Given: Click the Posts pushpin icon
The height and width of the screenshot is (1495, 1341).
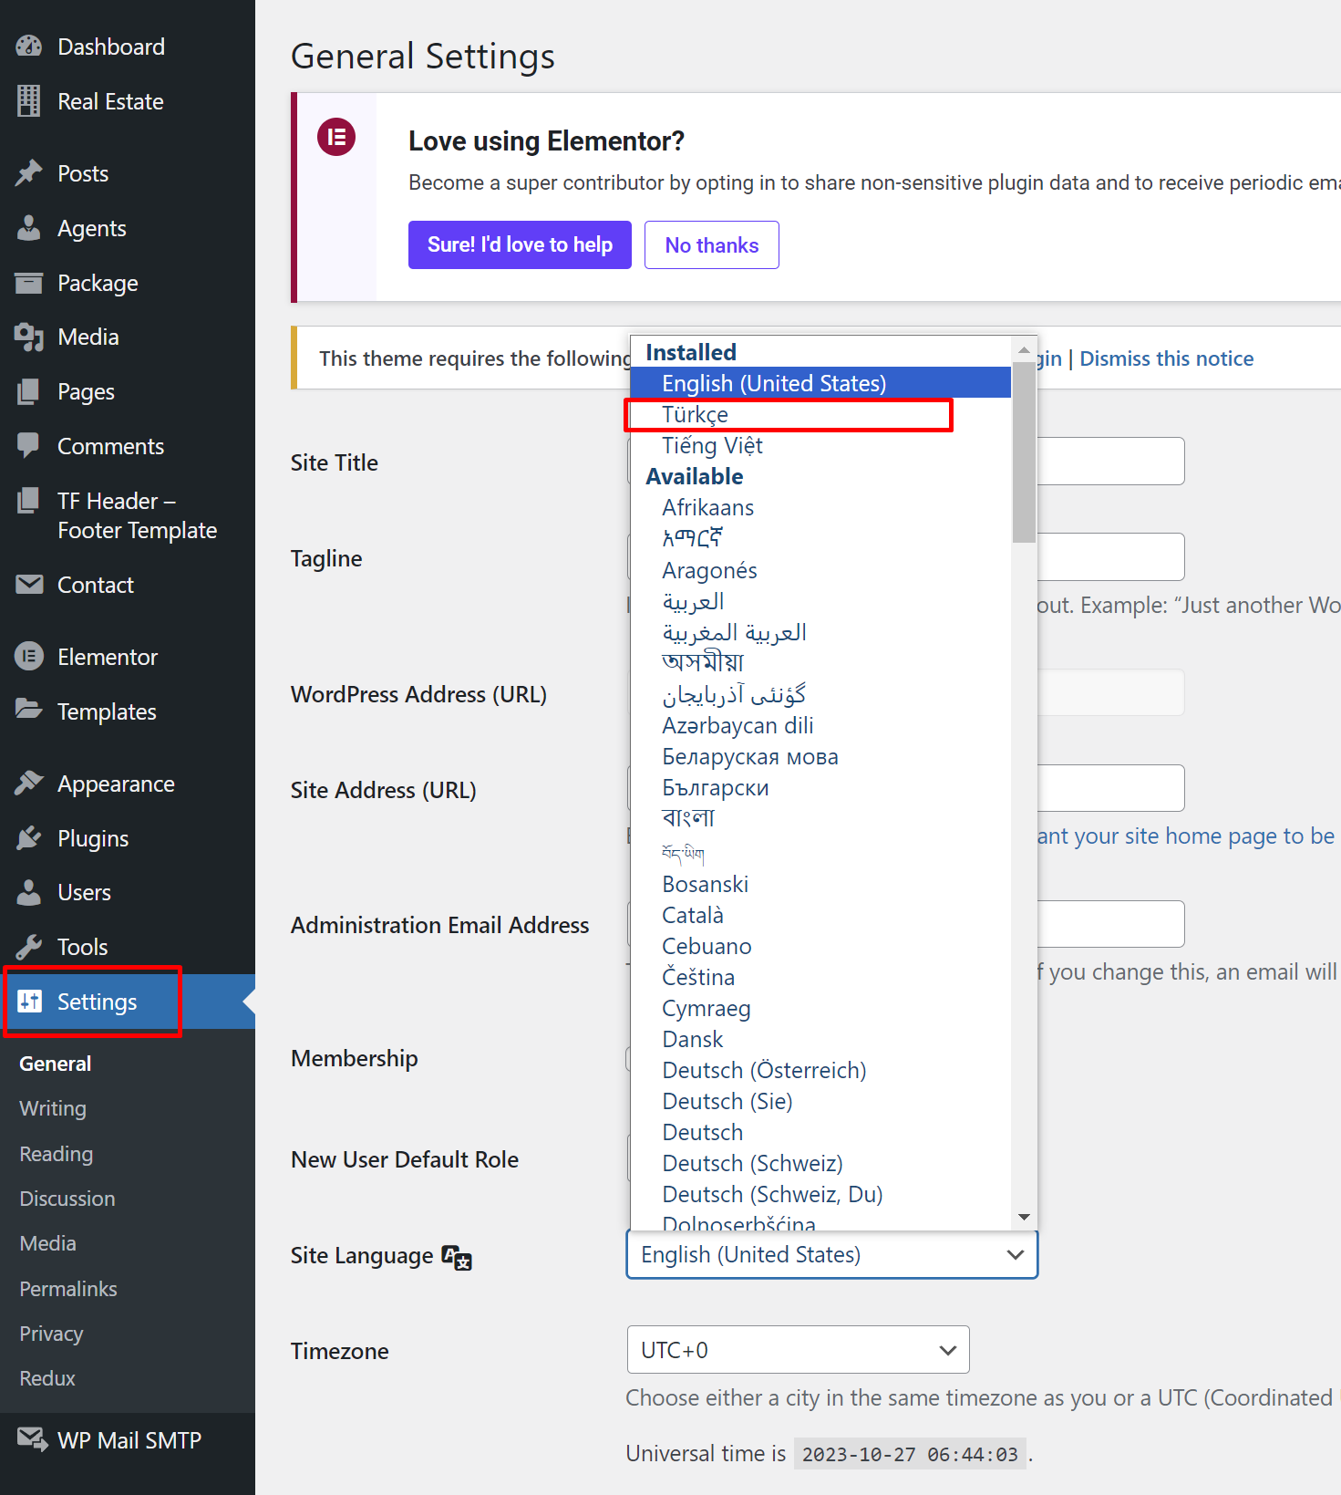Looking at the screenshot, I should tap(29, 173).
